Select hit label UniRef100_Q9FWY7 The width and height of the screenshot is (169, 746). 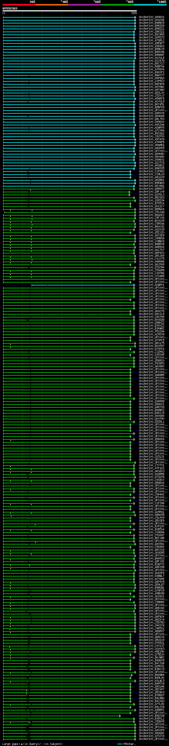point(151,43)
